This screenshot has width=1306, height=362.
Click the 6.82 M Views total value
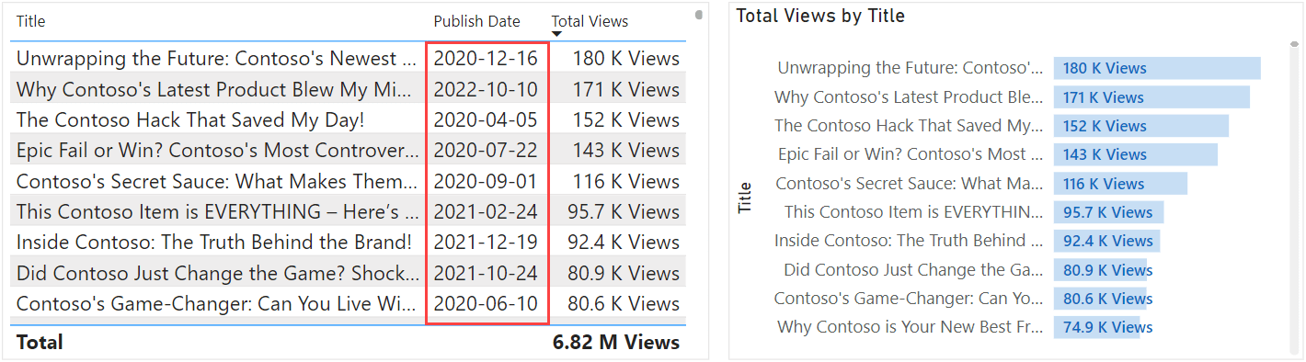(616, 343)
